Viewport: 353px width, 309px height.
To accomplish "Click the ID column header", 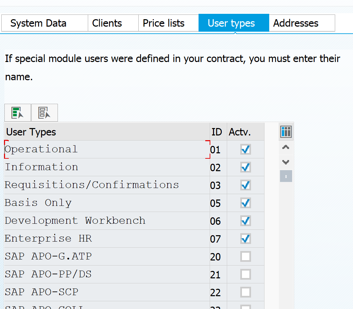I will tap(217, 132).
